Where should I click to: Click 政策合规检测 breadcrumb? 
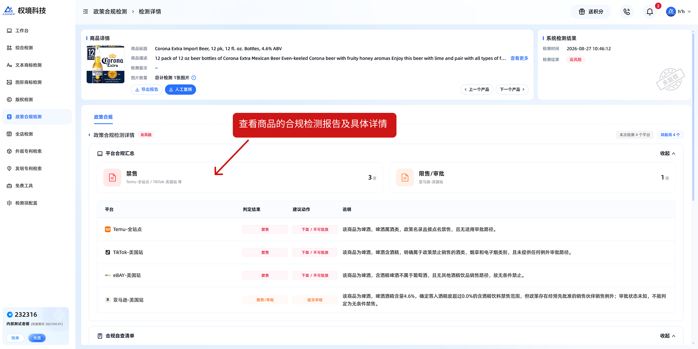[110, 12]
